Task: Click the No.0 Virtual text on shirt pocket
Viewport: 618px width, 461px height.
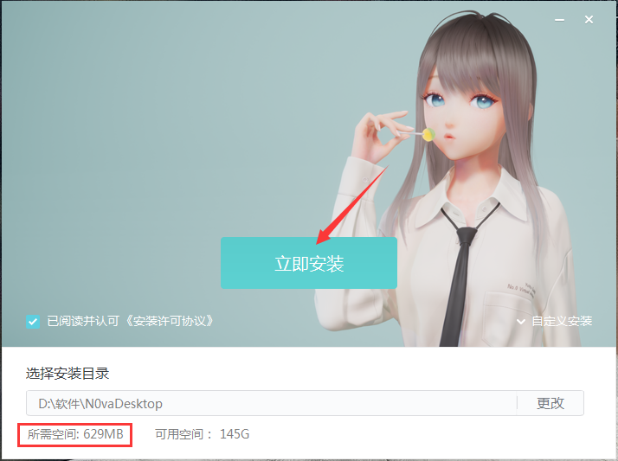Action: click(521, 291)
